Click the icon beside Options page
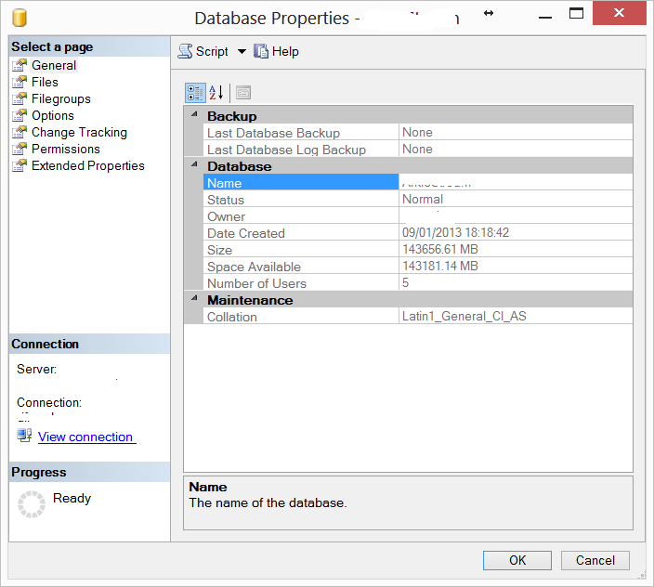Viewport: 654px width, 587px height. (20, 115)
